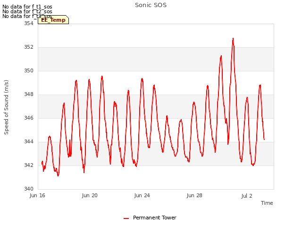The height and width of the screenshot is (227, 302).
Task: Click the 350 y-axis tick label
Action: [x=29, y=70]
